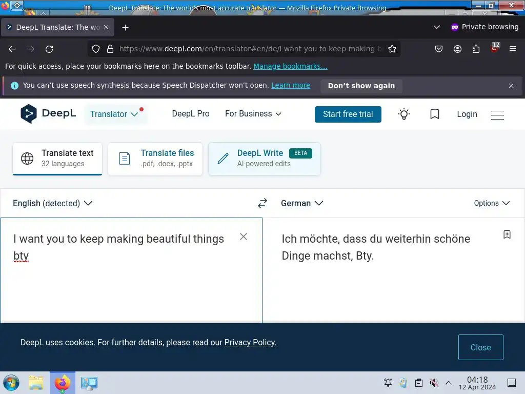Open the German target language dropdown

302,203
